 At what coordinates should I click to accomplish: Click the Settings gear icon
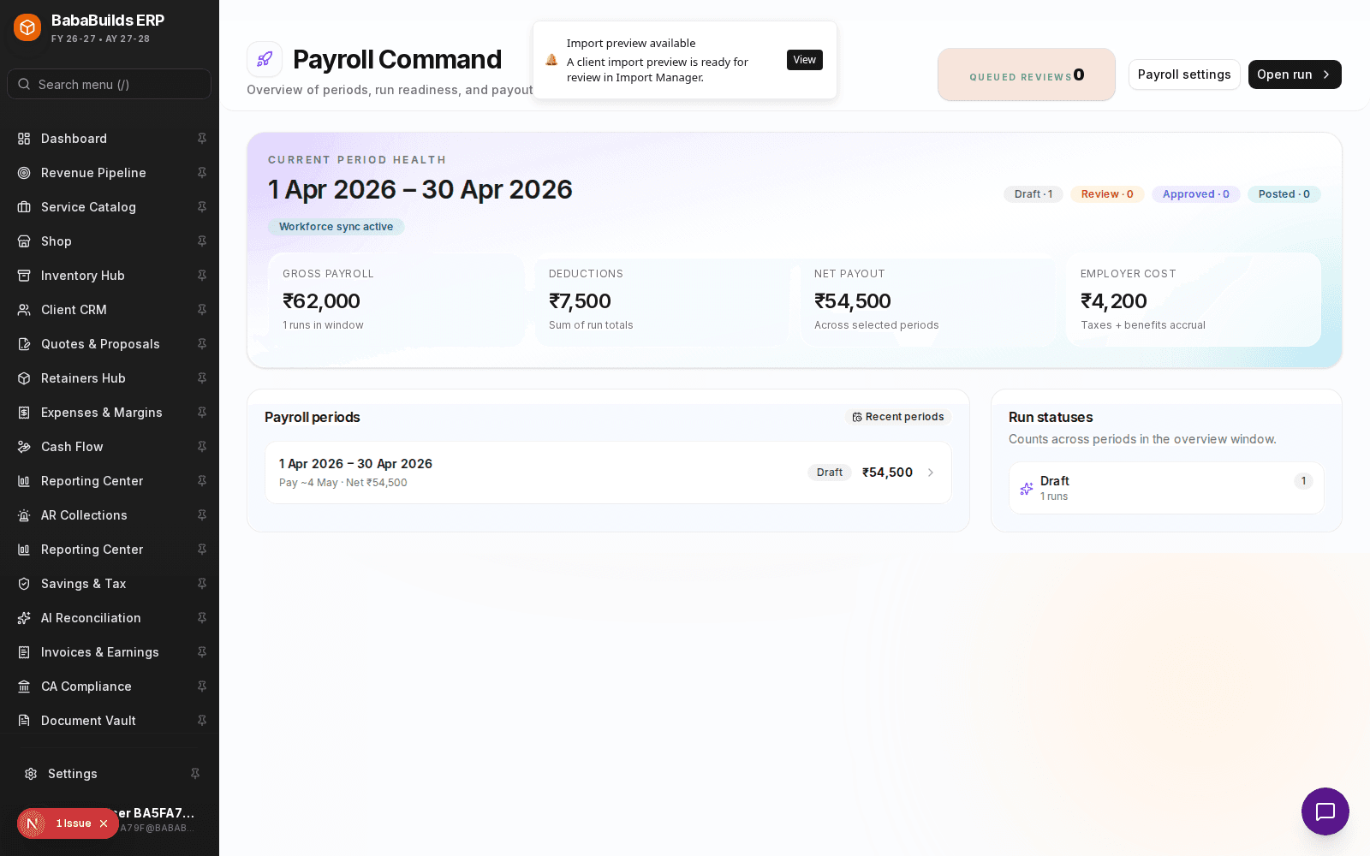(x=31, y=774)
